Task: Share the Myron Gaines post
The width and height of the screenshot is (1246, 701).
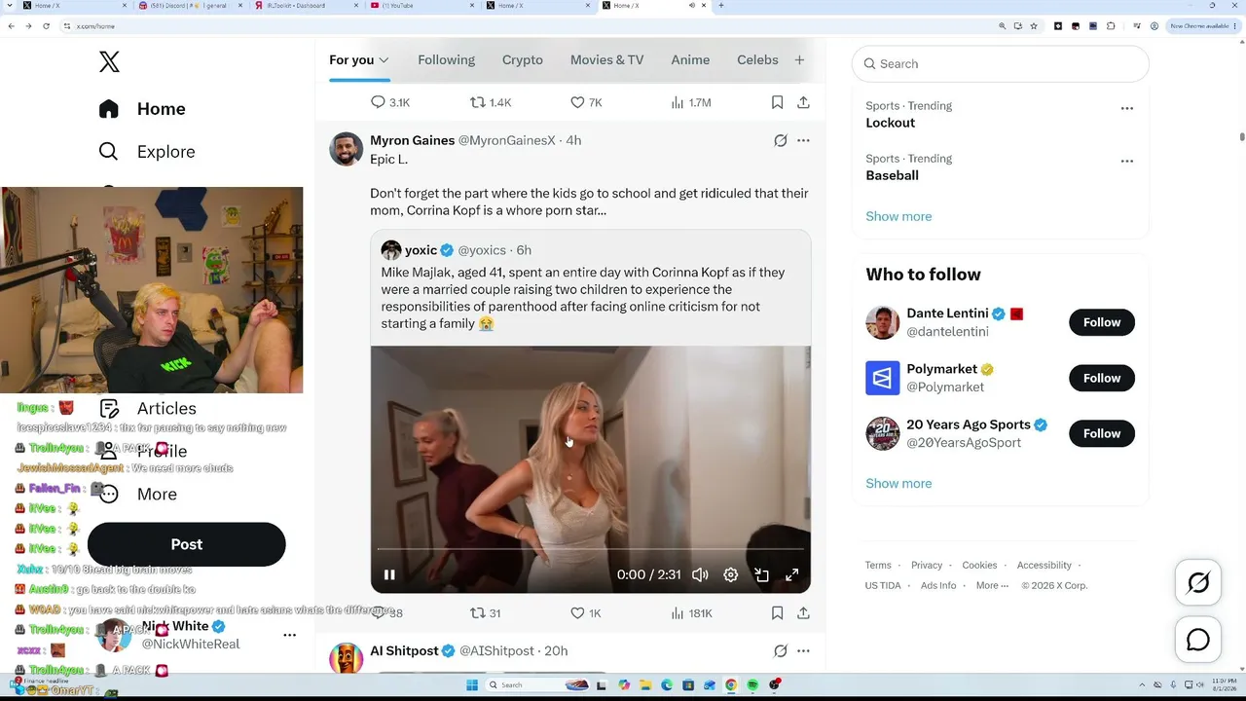Action: point(803,613)
